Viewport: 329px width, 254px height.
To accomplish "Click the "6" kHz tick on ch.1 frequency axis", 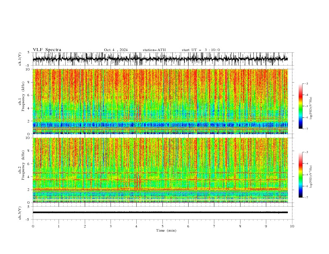I will tap(29, 95).
